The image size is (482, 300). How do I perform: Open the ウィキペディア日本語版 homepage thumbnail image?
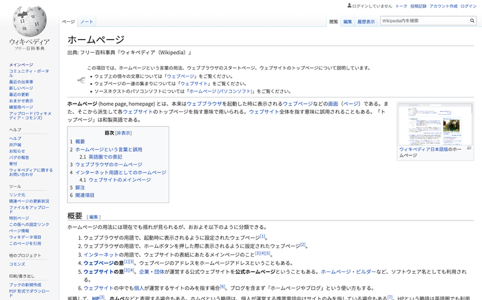435,124
